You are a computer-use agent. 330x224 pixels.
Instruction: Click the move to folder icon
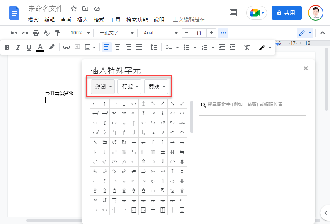(x=85, y=9)
